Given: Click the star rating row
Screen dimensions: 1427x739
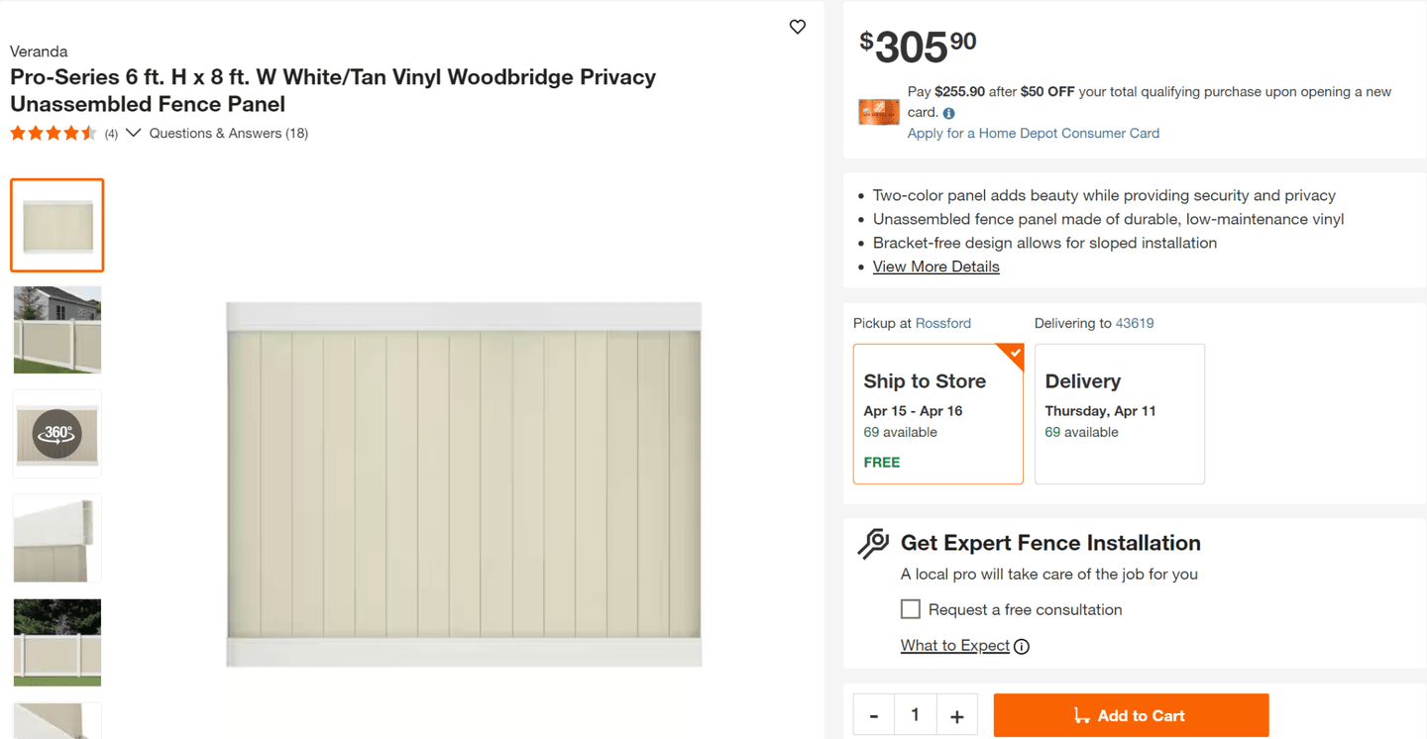Looking at the screenshot, I should pos(54,134).
